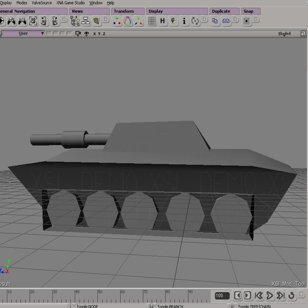This screenshot has height=308, width=308.
Task: Click the hand icon in Display toolbar
Action: pos(173,21)
